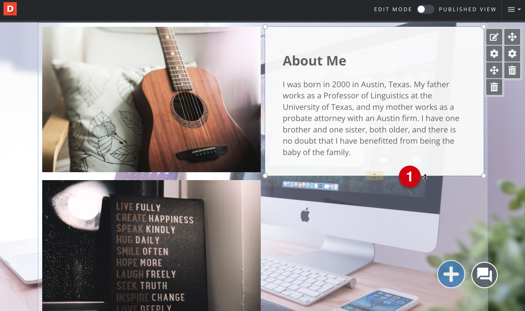Open the hamburger menu dropdown
This screenshot has width=525, height=311.
(x=514, y=9)
